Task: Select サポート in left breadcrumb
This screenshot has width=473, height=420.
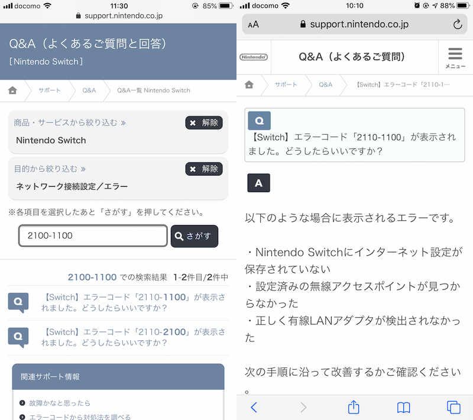Action: tap(50, 90)
